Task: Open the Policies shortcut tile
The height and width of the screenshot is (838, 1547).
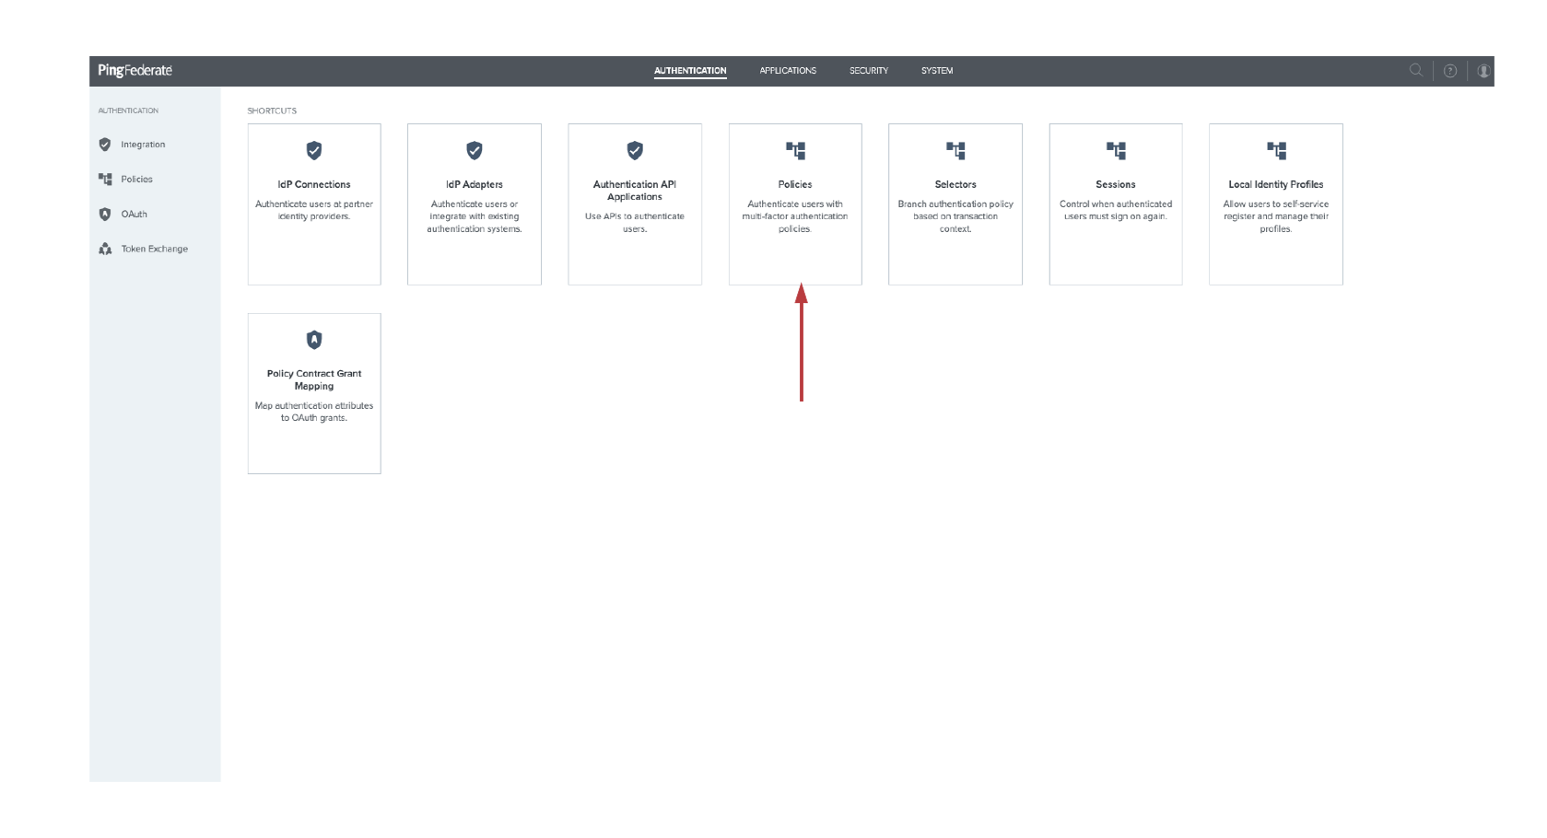Action: (795, 204)
